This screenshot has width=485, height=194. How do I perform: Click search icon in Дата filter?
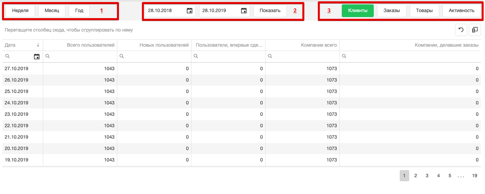click(x=7, y=57)
